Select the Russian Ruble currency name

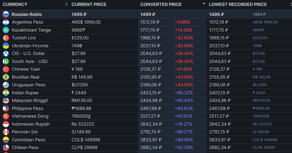pos(27,14)
